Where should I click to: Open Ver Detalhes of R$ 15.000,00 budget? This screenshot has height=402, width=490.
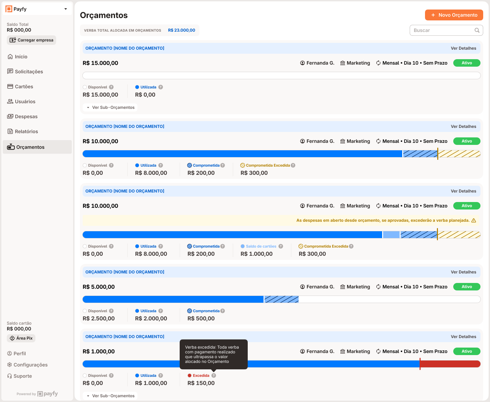point(463,48)
